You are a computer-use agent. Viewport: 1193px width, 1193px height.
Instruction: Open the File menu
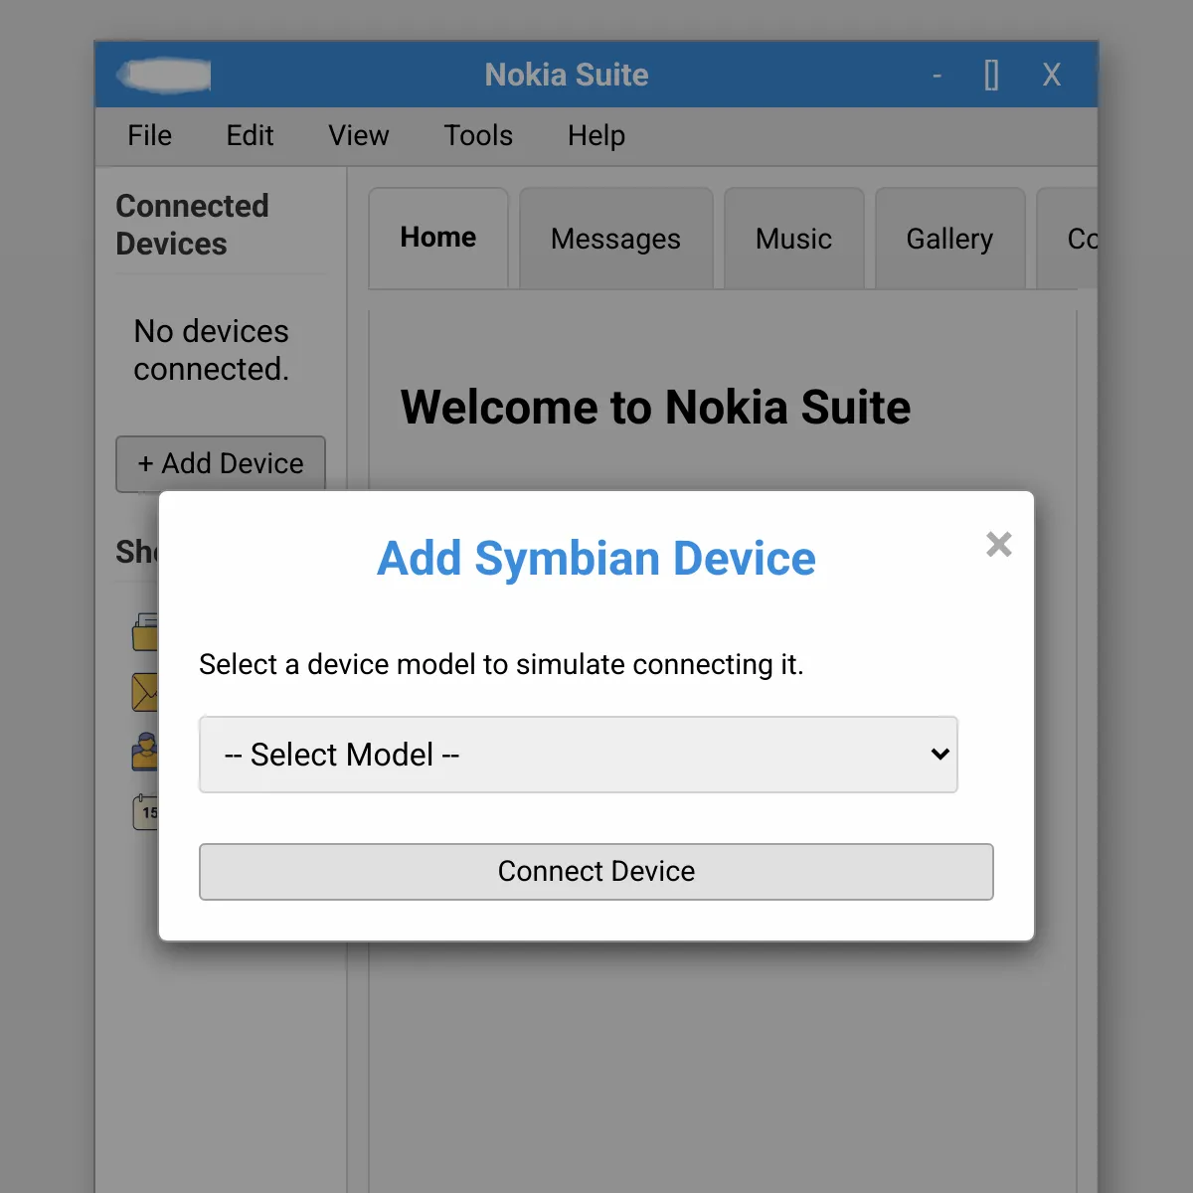coord(150,135)
